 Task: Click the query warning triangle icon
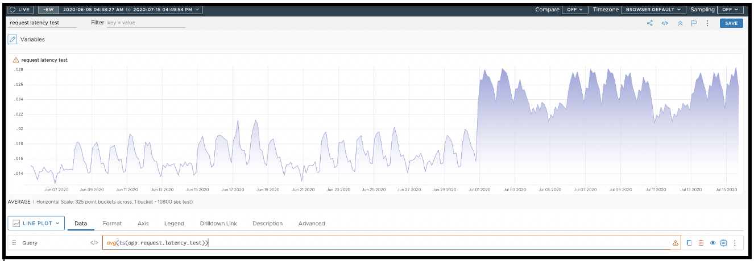pos(675,243)
